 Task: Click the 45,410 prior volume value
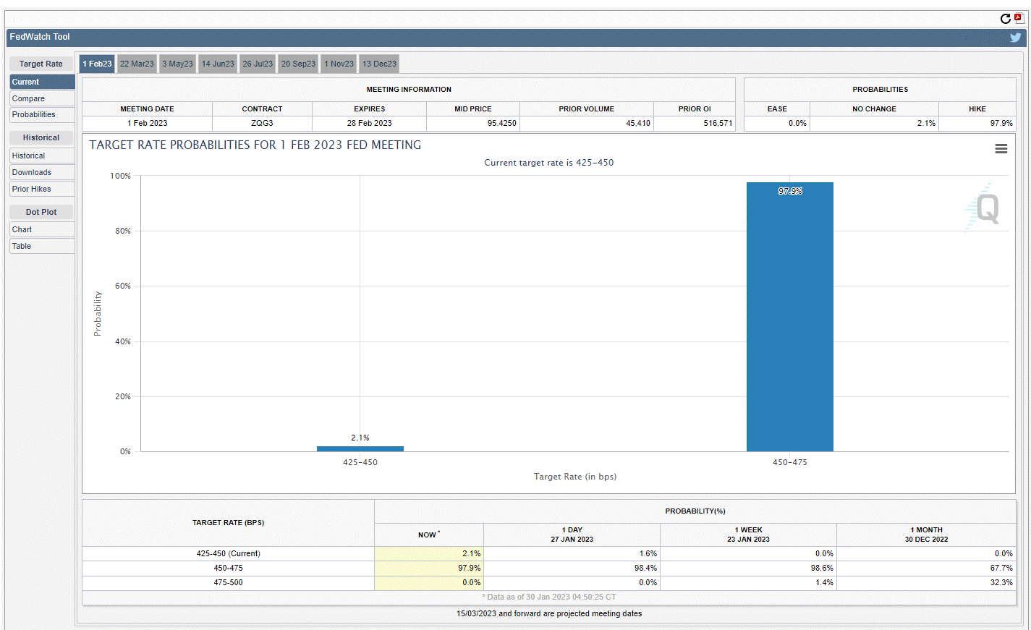(x=637, y=123)
